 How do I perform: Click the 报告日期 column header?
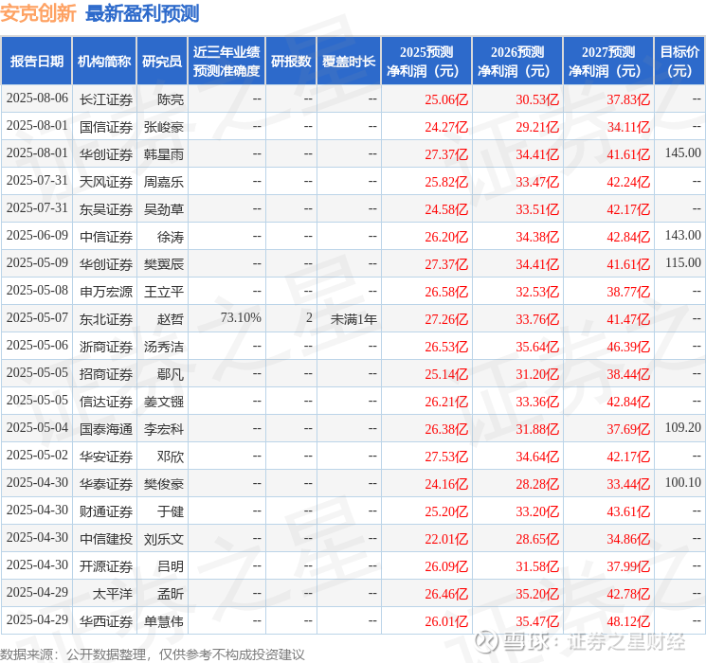pyautogui.click(x=36, y=62)
